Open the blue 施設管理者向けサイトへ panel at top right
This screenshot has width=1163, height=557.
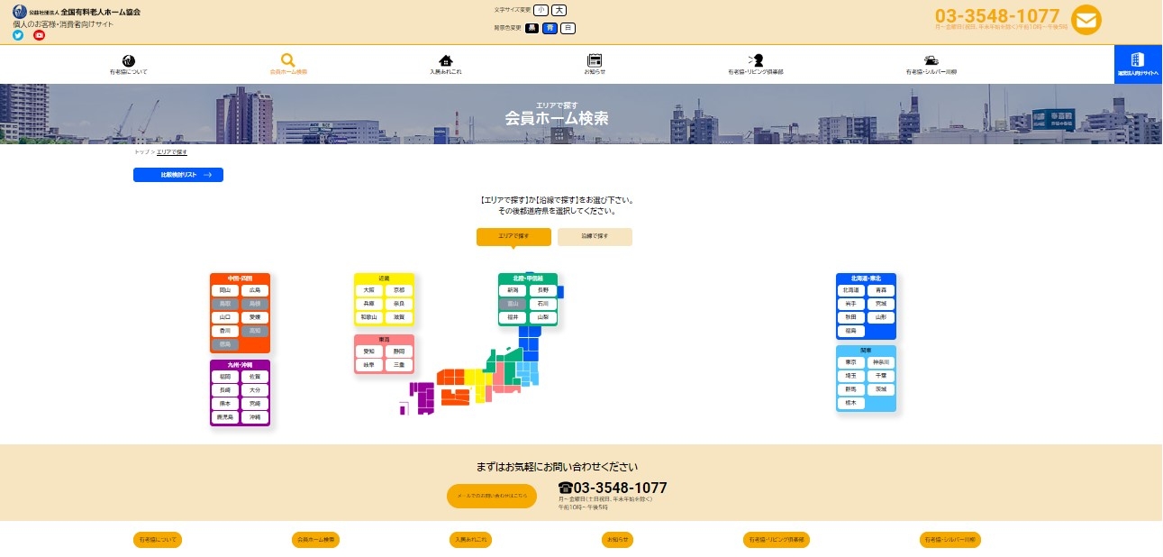(x=1138, y=63)
